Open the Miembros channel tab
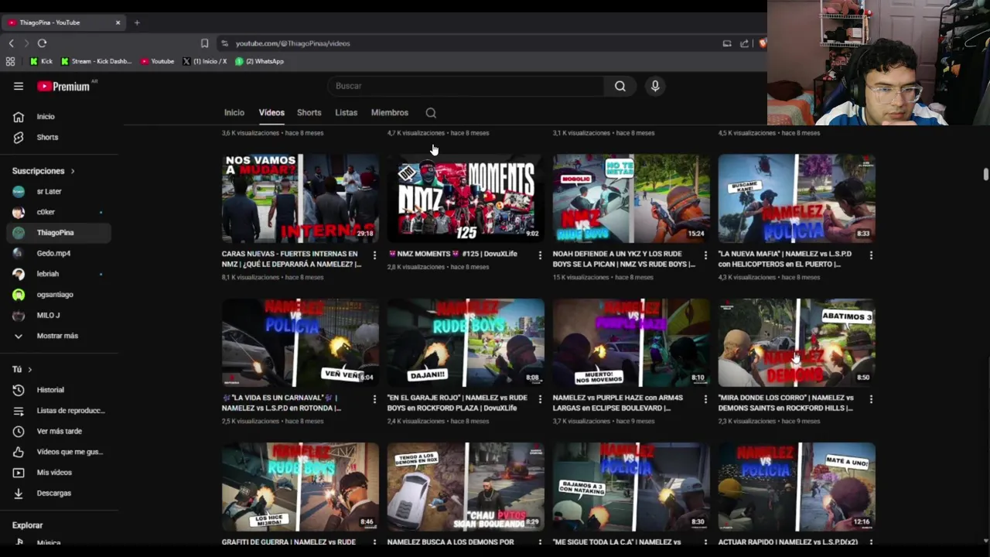The image size is (990, 557). [x=390, y=113]
